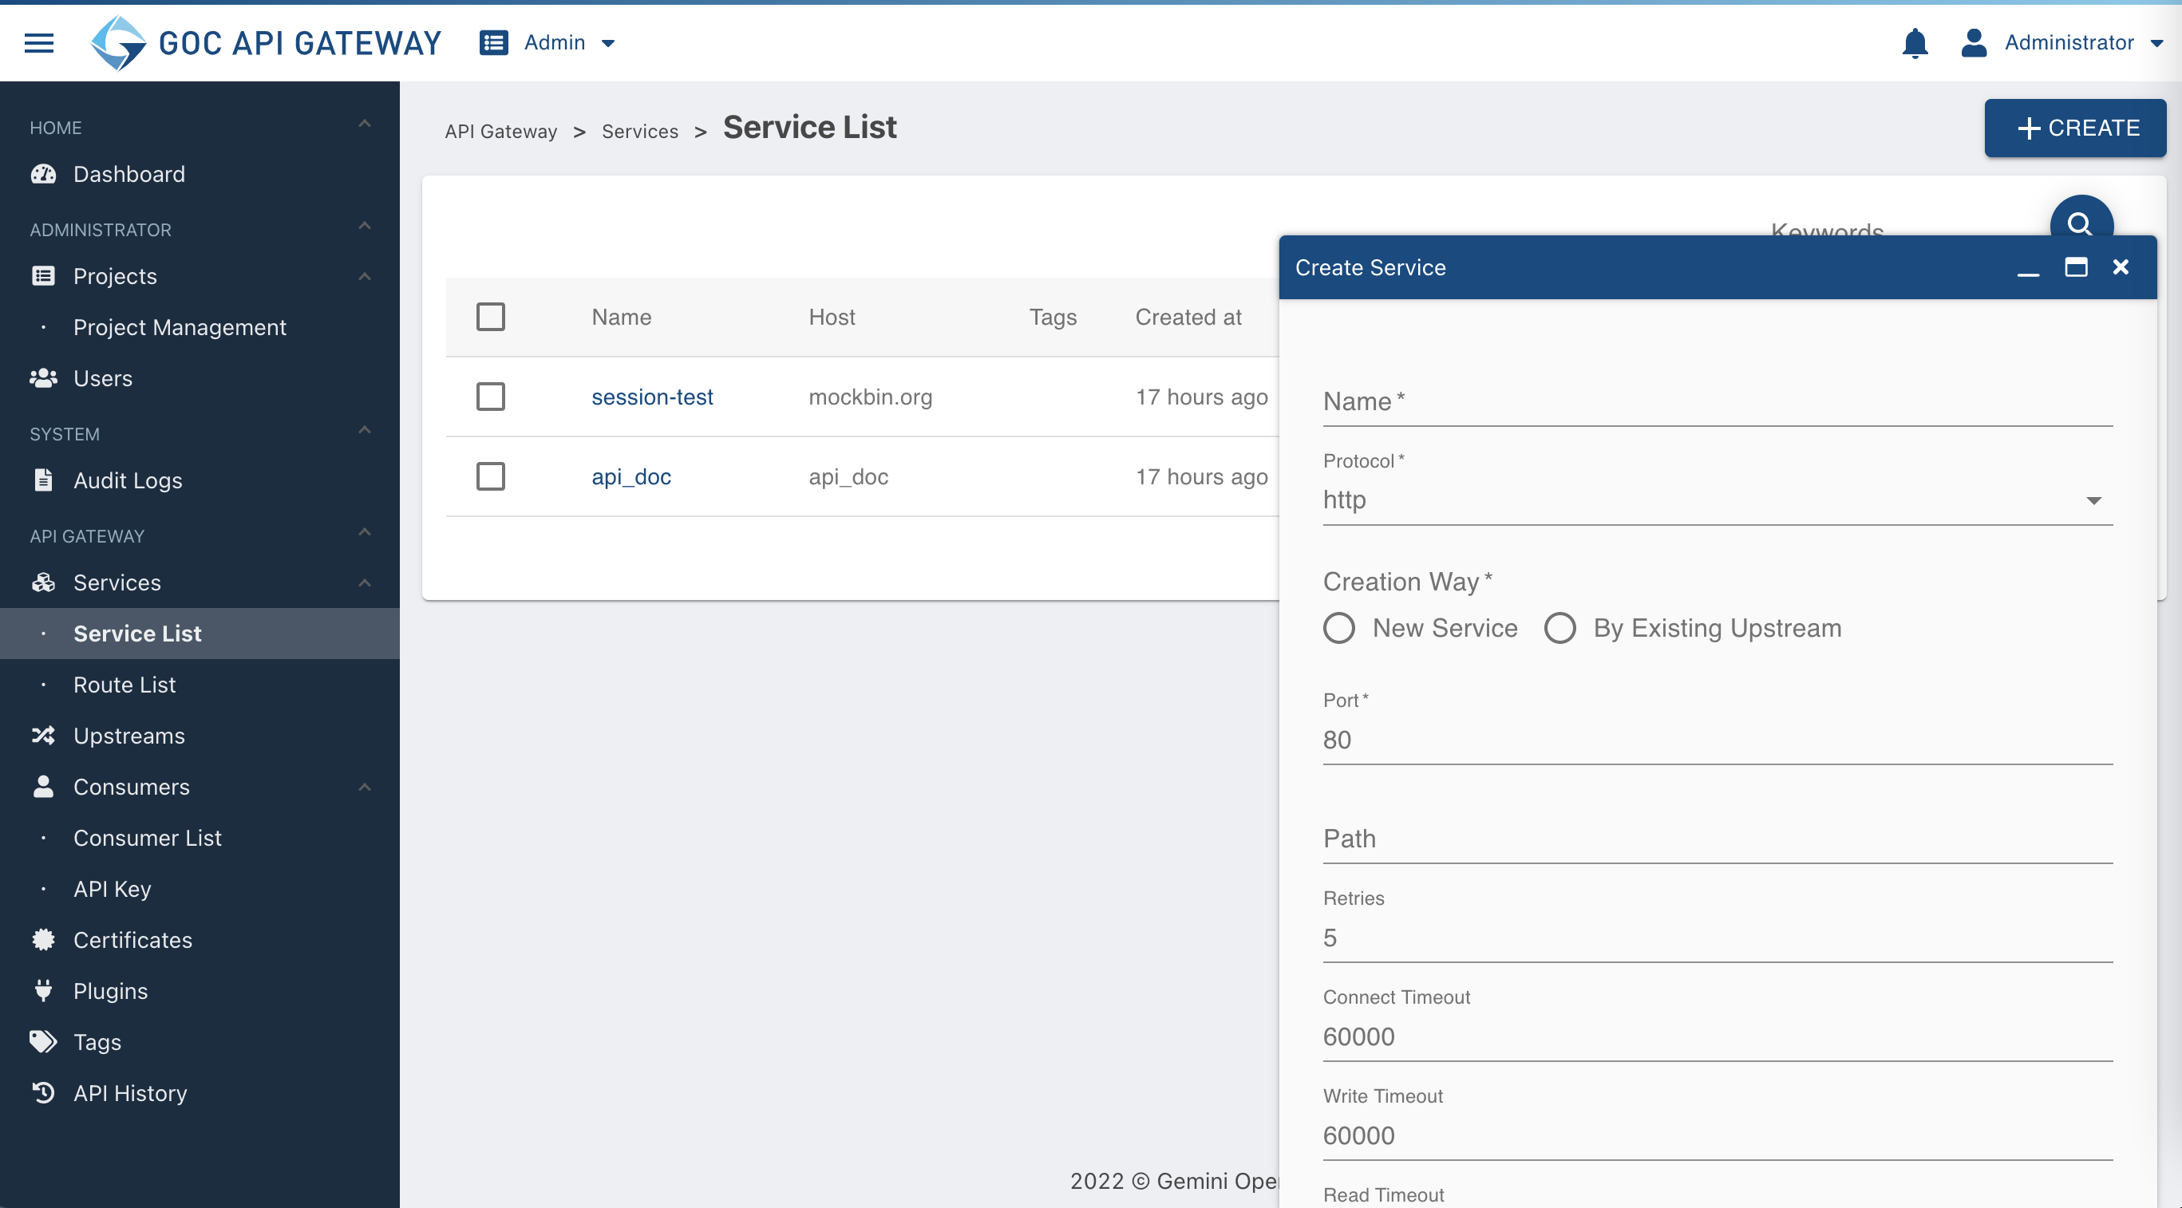Select By Existing Upstream radio option

(x=1559, y=628)
